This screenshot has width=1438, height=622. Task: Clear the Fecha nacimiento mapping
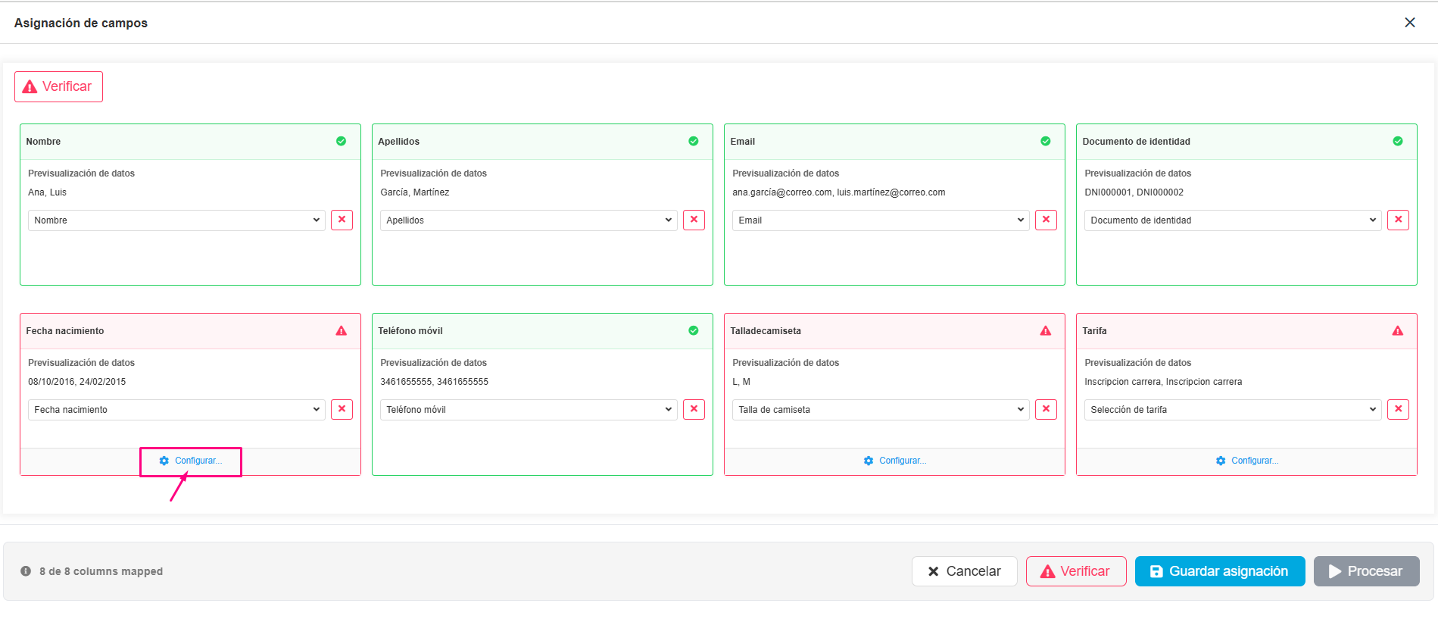(x=342, y=409)
